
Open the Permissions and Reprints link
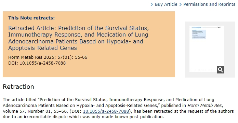pos(209,4)
